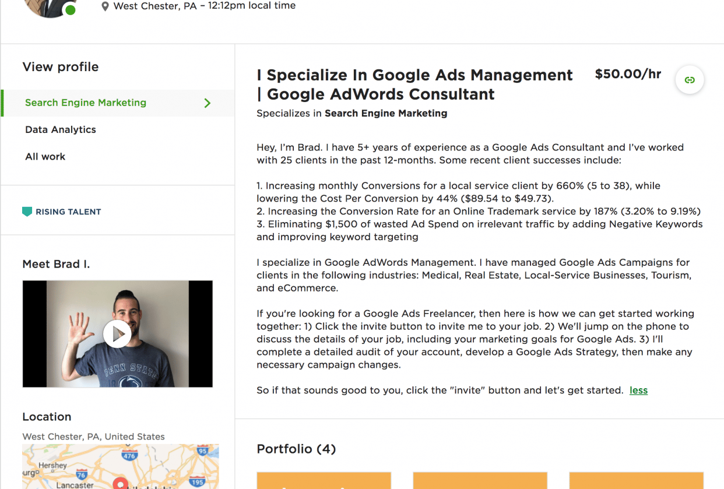Click the Rising Talent badge icon

click(x=27, y=212)
